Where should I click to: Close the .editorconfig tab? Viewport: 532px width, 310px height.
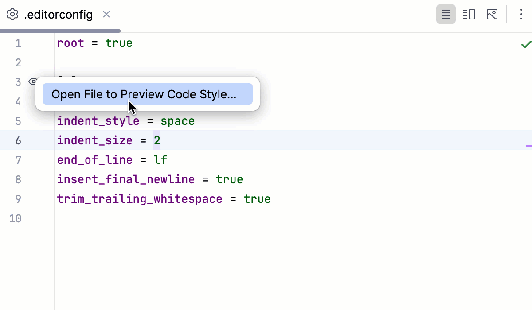coord(106,14)
